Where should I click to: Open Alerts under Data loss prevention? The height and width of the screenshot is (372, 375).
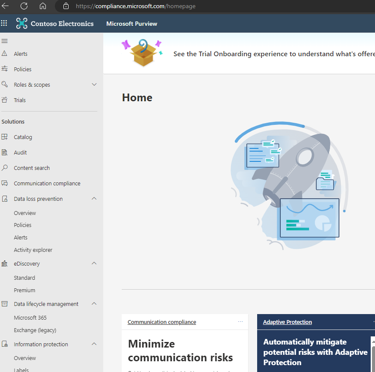(x=21, y=237)
